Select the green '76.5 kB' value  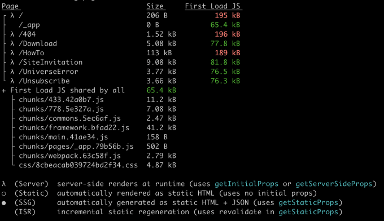[x=225, y=72]
